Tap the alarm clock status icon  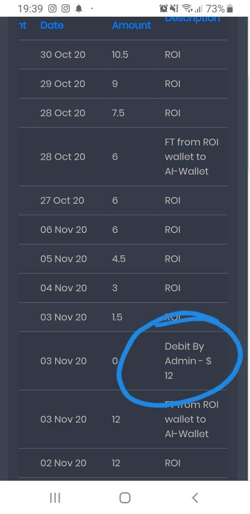(x=163, y=8)
